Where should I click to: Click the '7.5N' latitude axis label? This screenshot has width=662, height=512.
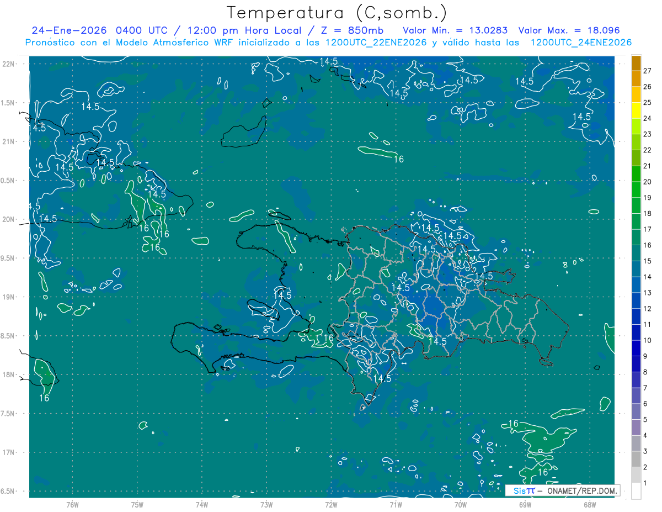(x=8, y=414)
